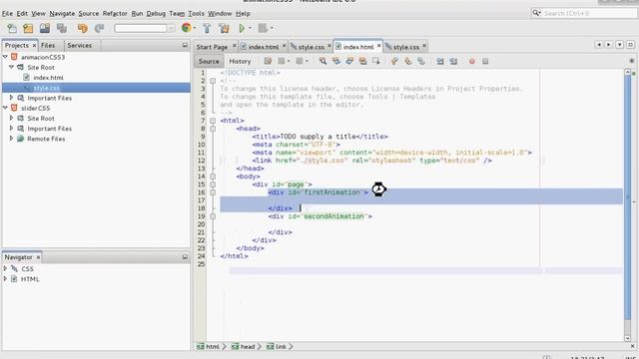Expand Remote Files under sliderCSS
Image resolution: width=639 pixels, height=359 pixels.
click(x=11, y=139)
